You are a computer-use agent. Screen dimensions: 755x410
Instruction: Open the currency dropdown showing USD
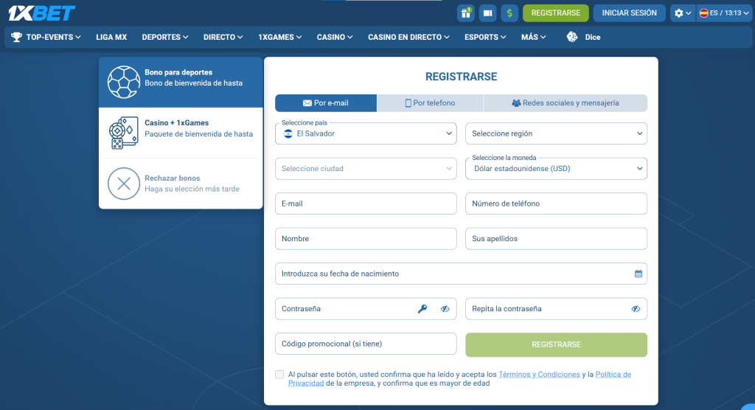tap(556, 169)
